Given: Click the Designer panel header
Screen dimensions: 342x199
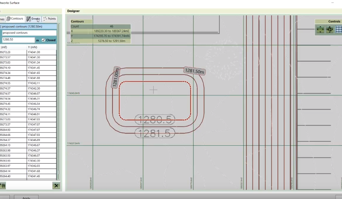Looking at the screenshot, I should tap(73, 11).
